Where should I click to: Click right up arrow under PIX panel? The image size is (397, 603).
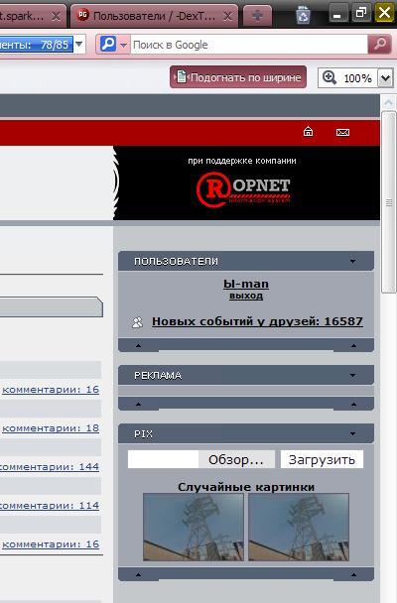click(x=353, y=575)
